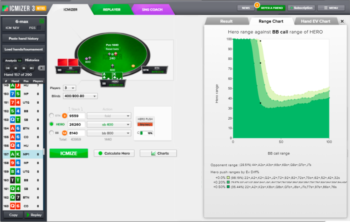Click the hero stack field 26260

76,124
